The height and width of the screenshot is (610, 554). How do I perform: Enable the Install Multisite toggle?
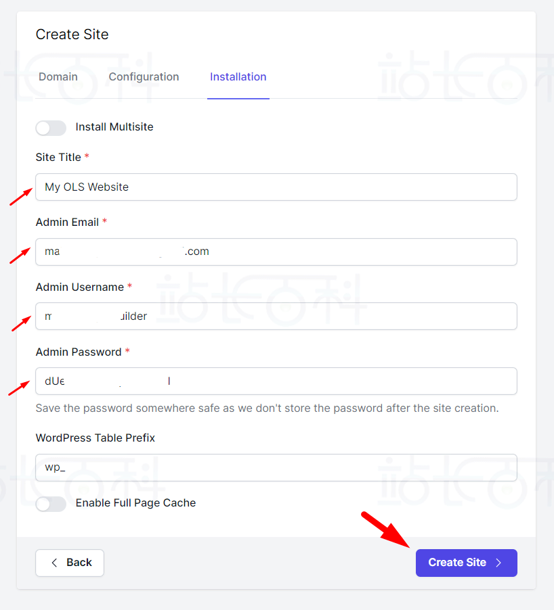coord(51,128)
